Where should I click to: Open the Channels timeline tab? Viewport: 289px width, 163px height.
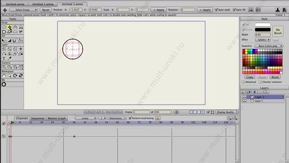[22, 118]
